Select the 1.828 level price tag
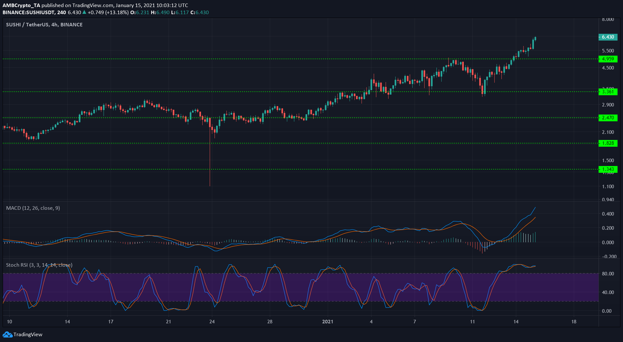The height and width of the screenshot is (342, 623). (608, 143)
